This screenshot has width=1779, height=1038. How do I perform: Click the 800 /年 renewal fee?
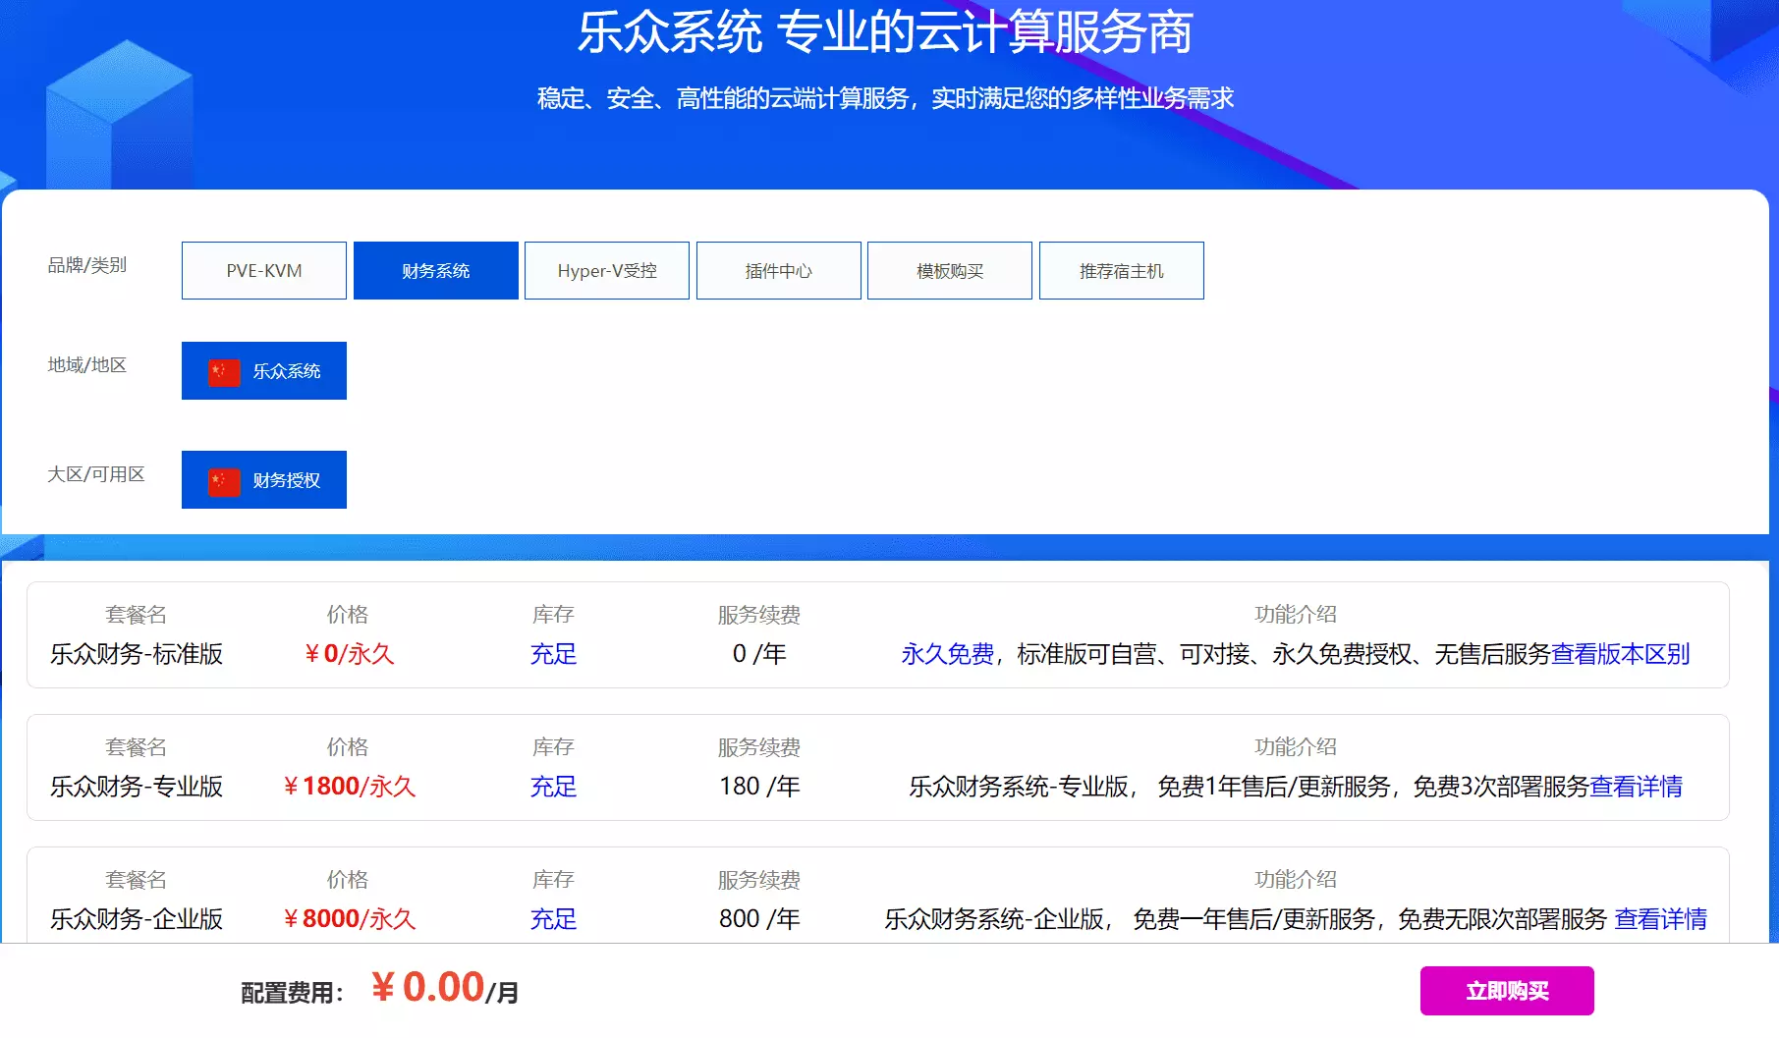click(x=759, y=919)
